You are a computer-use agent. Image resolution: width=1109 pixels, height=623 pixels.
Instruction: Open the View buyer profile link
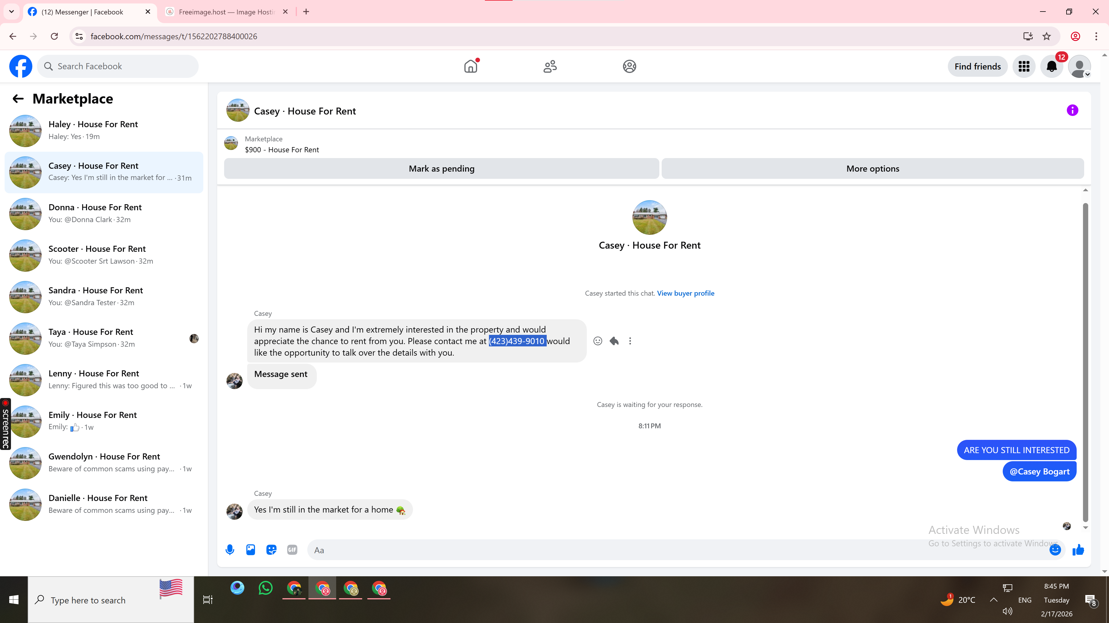(x=685, y=293)
